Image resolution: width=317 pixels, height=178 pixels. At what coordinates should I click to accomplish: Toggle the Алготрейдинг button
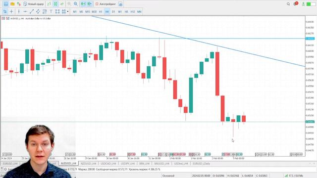tap(106, 4)
